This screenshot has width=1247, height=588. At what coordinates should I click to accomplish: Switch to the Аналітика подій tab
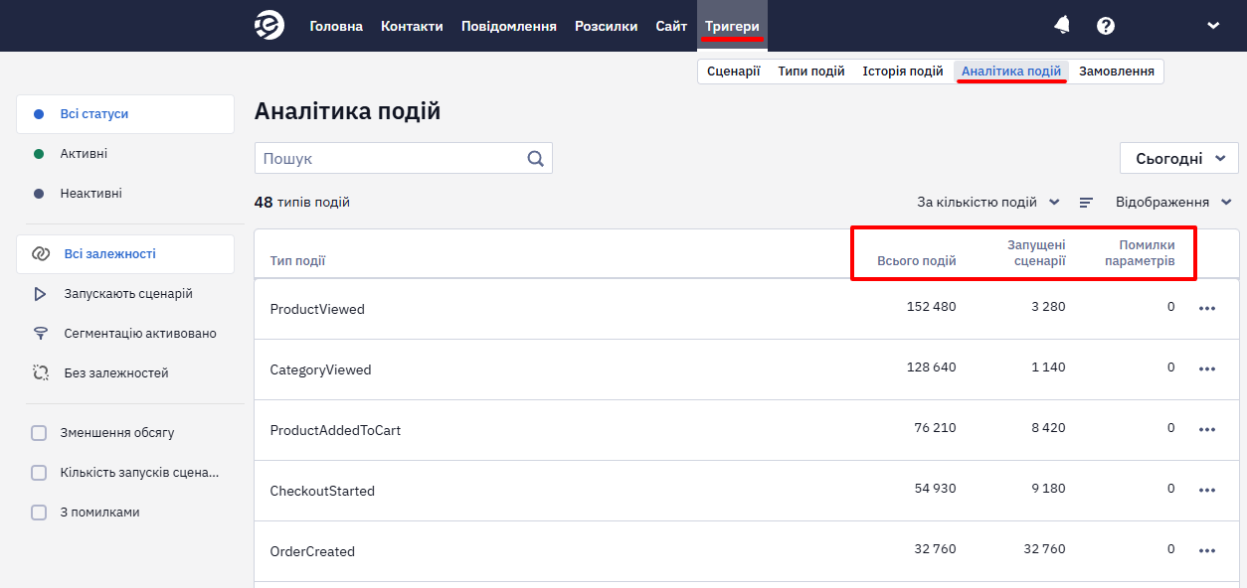click(1011, 72)
